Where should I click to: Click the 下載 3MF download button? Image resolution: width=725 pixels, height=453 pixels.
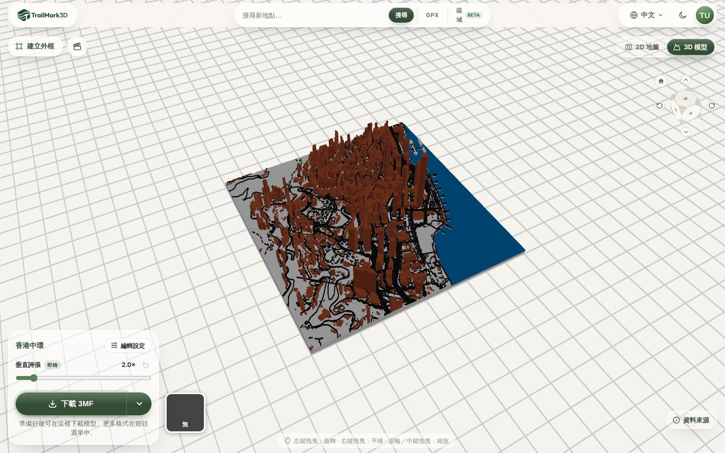(71, 404)
